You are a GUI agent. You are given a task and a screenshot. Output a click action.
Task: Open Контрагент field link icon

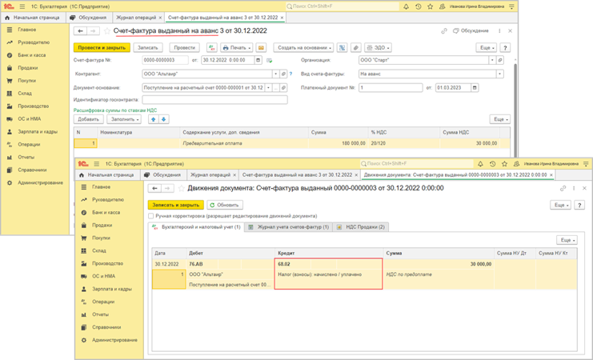[283, 74]
